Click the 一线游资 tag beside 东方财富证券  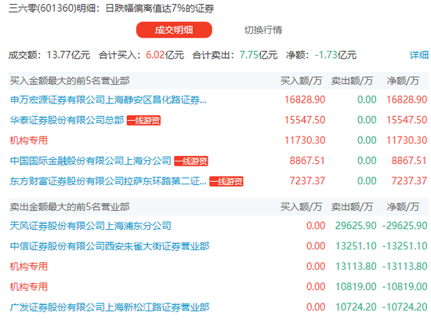tap(226, 181)
